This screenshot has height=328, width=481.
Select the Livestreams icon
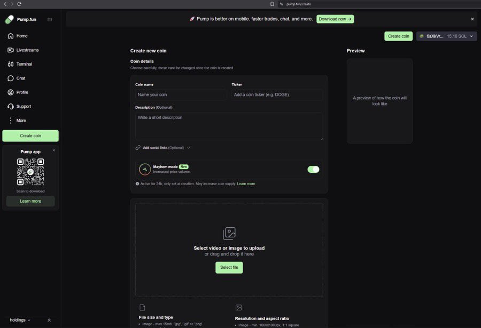11,50
